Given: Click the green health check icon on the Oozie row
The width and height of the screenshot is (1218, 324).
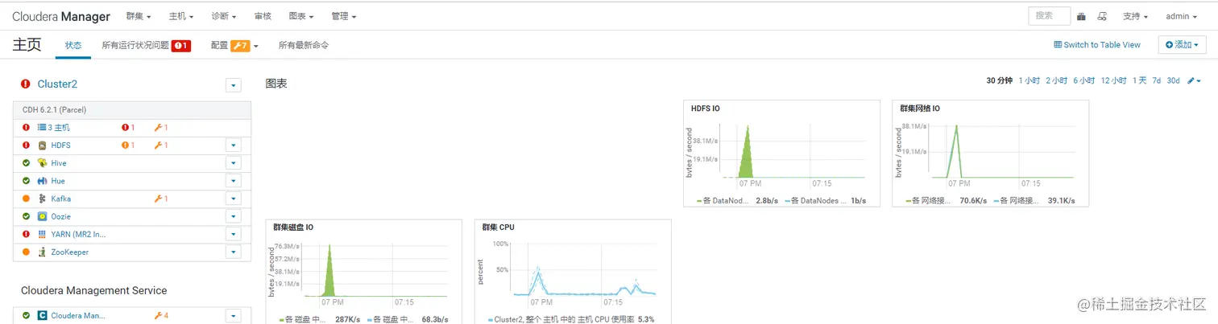Looking at the screenshot, I should point(26,216).
